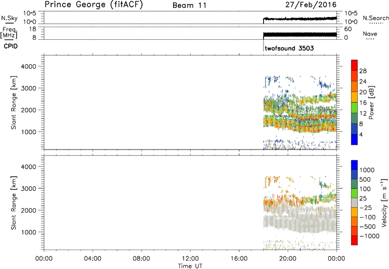
Task: Select the 'Beam 11' label
Action: [190, 5]
